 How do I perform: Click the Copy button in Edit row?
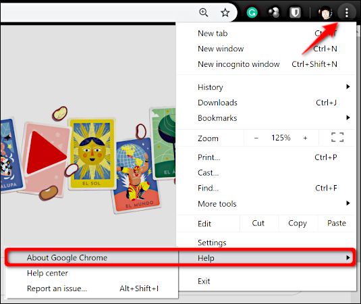[298, 223]
